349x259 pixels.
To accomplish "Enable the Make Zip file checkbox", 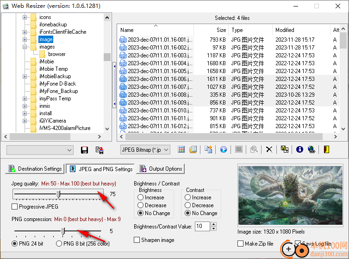I will [x=240, y=244].
